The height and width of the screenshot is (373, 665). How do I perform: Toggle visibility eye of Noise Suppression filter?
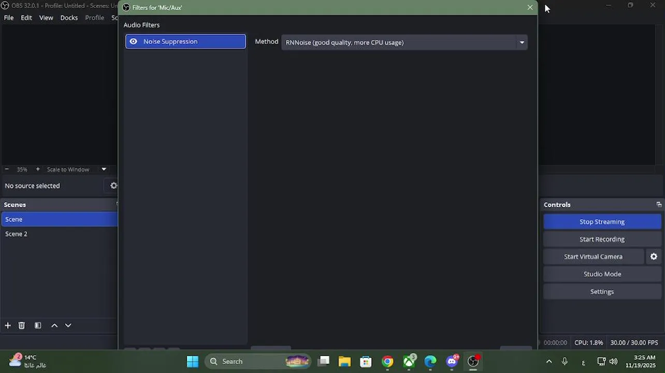coord(133,41)
